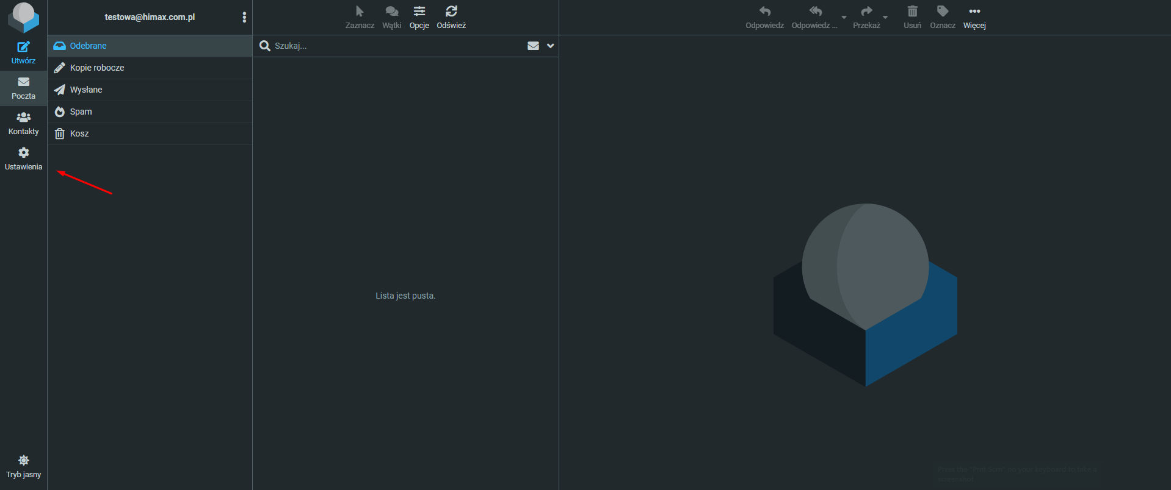
Task: Open the Więcej more actions menu
Action: (974, 12)
